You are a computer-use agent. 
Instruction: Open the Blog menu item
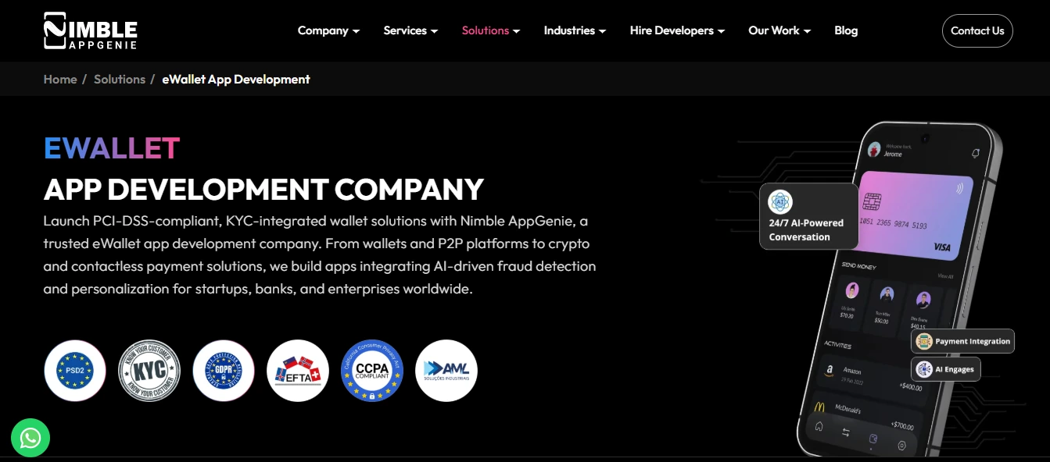click(845, 30)
